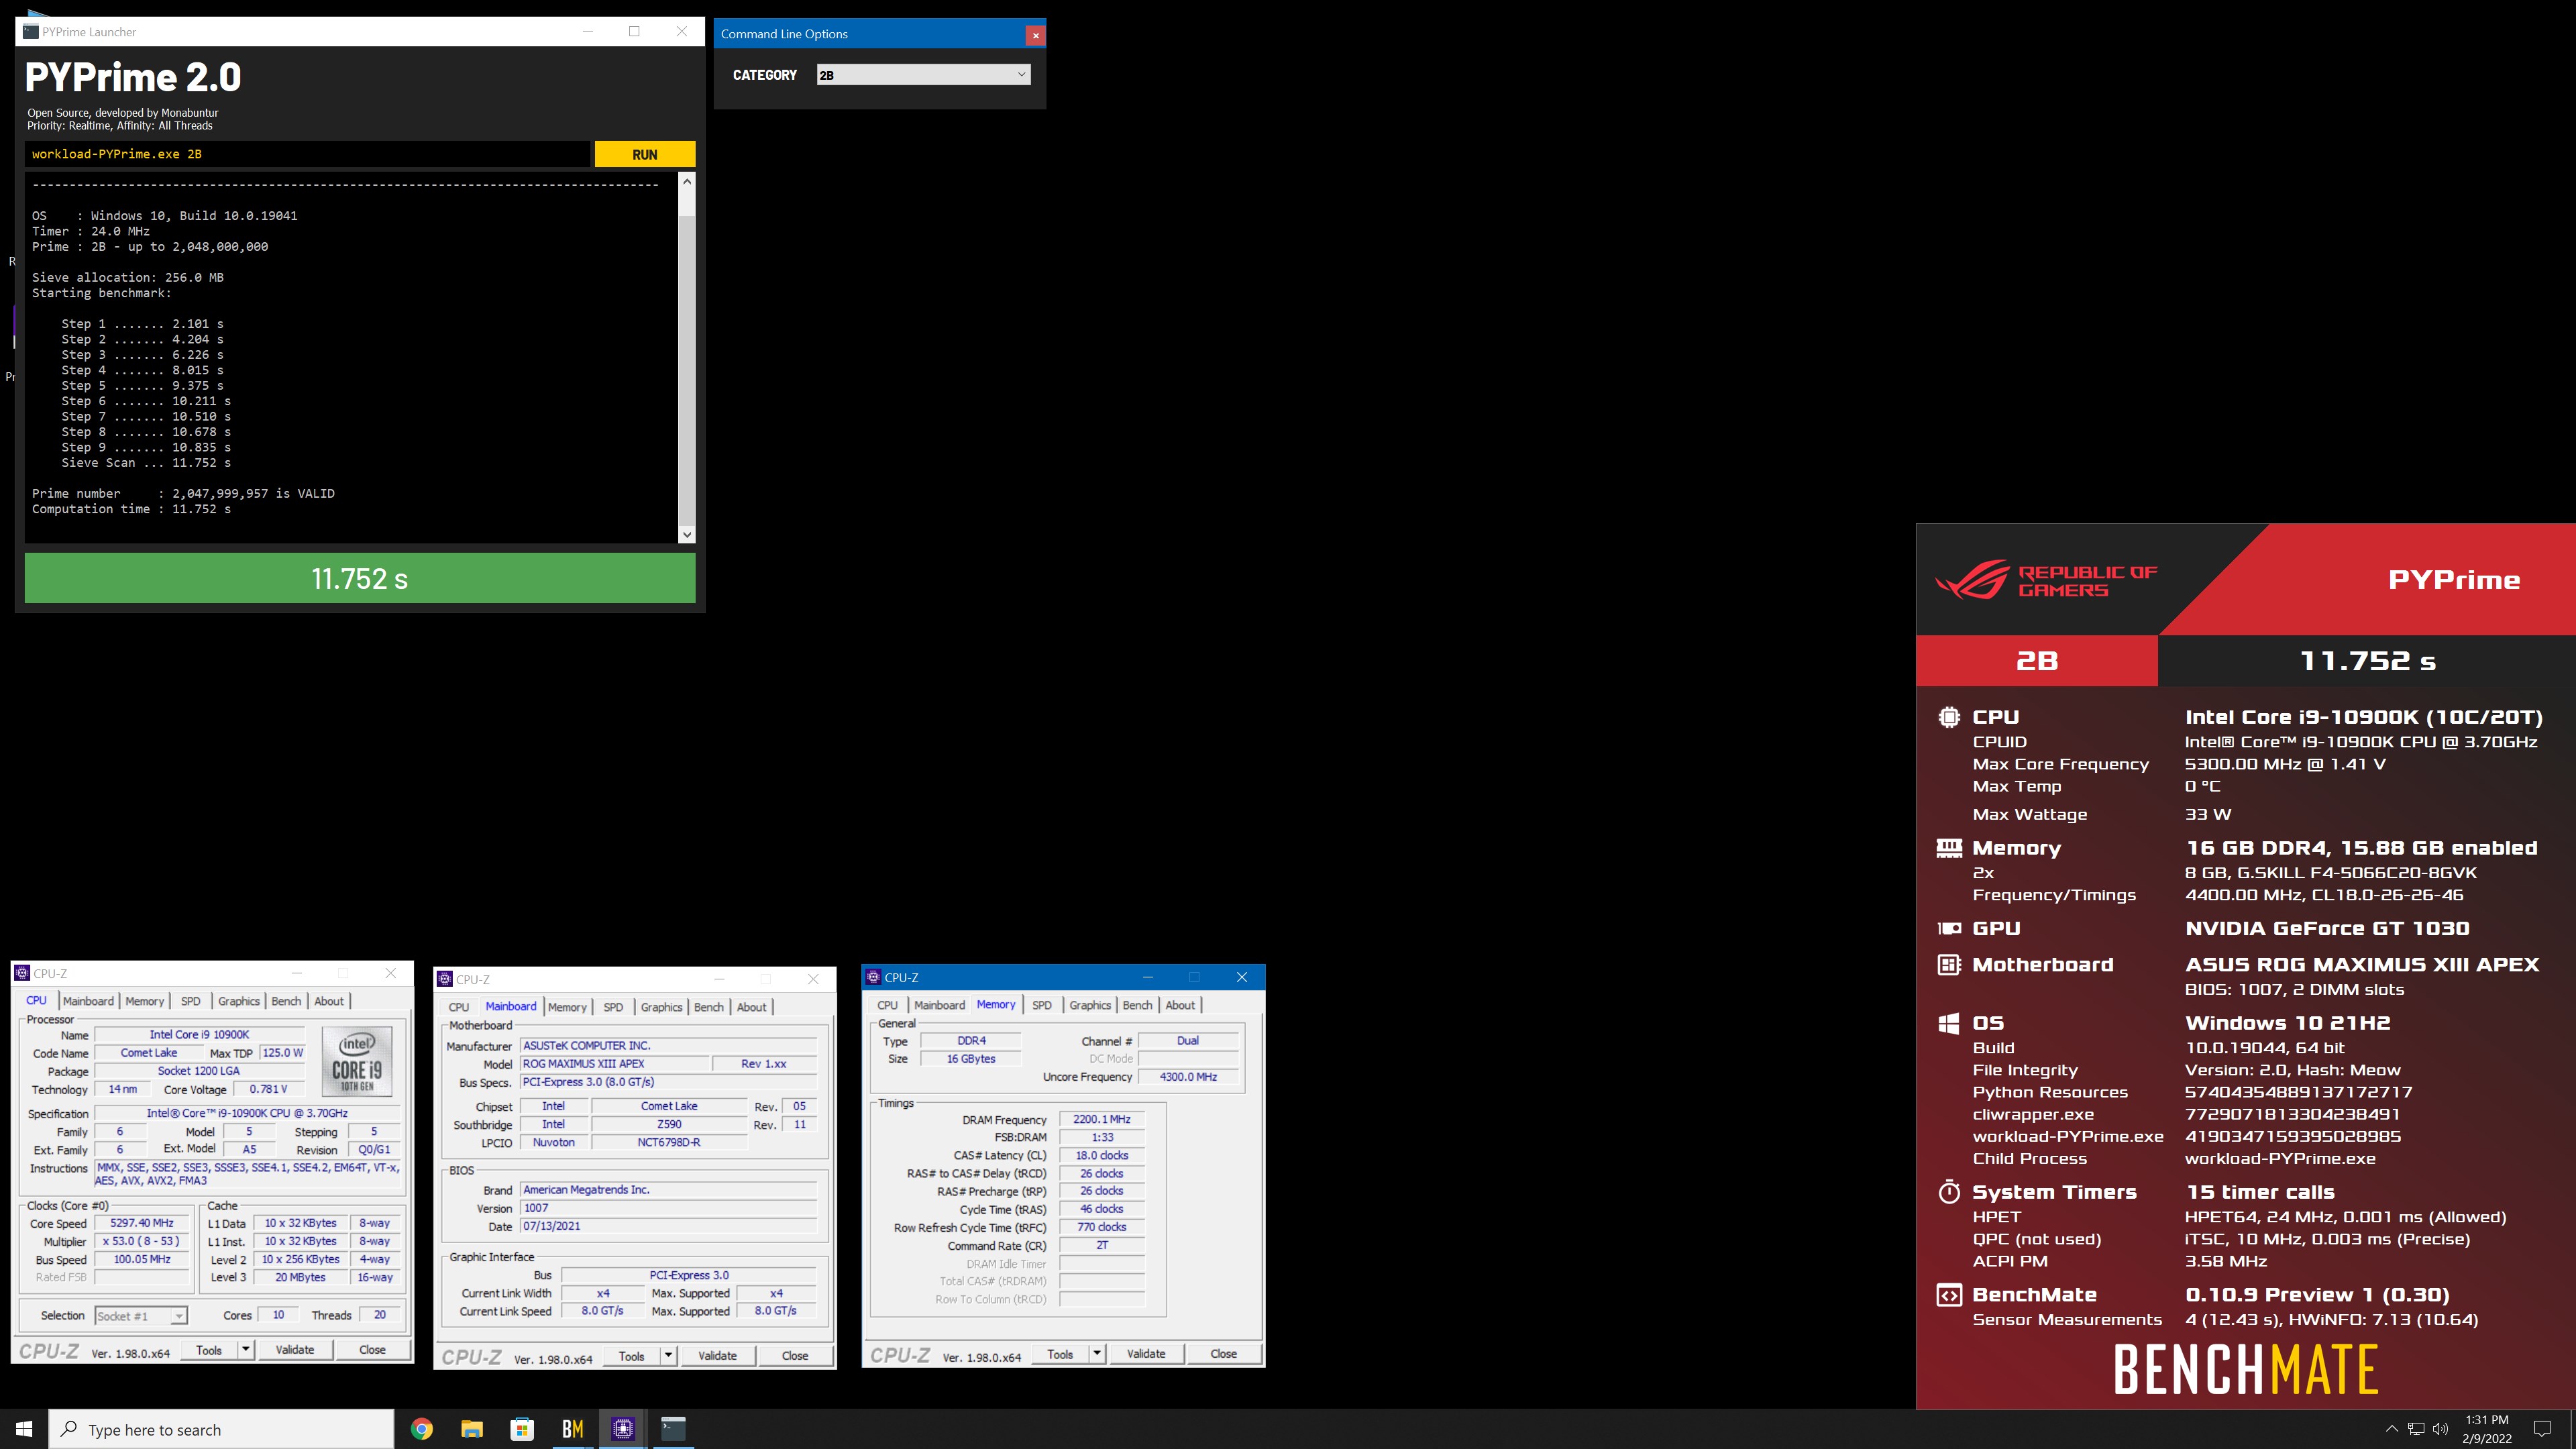
Task: Click CPU chip icon in BenchMate panel
Action: (1949, 717)
